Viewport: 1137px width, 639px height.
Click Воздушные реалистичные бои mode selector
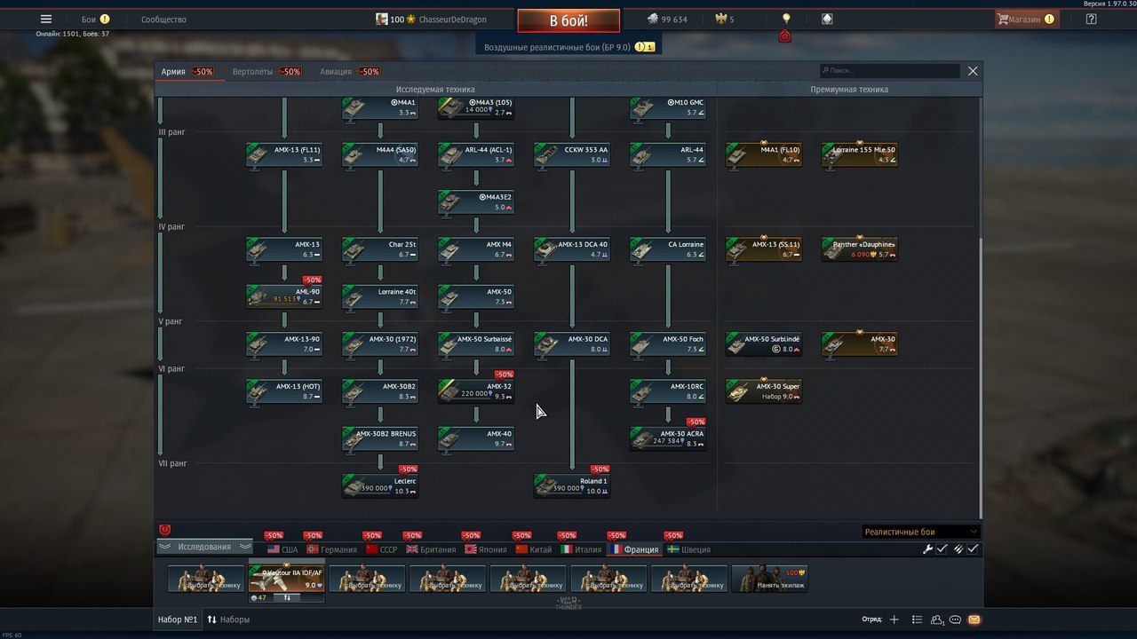(568, 46)
